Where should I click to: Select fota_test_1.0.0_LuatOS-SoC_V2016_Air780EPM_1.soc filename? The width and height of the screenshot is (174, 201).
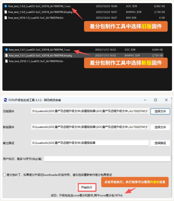(x=39, y=6)
